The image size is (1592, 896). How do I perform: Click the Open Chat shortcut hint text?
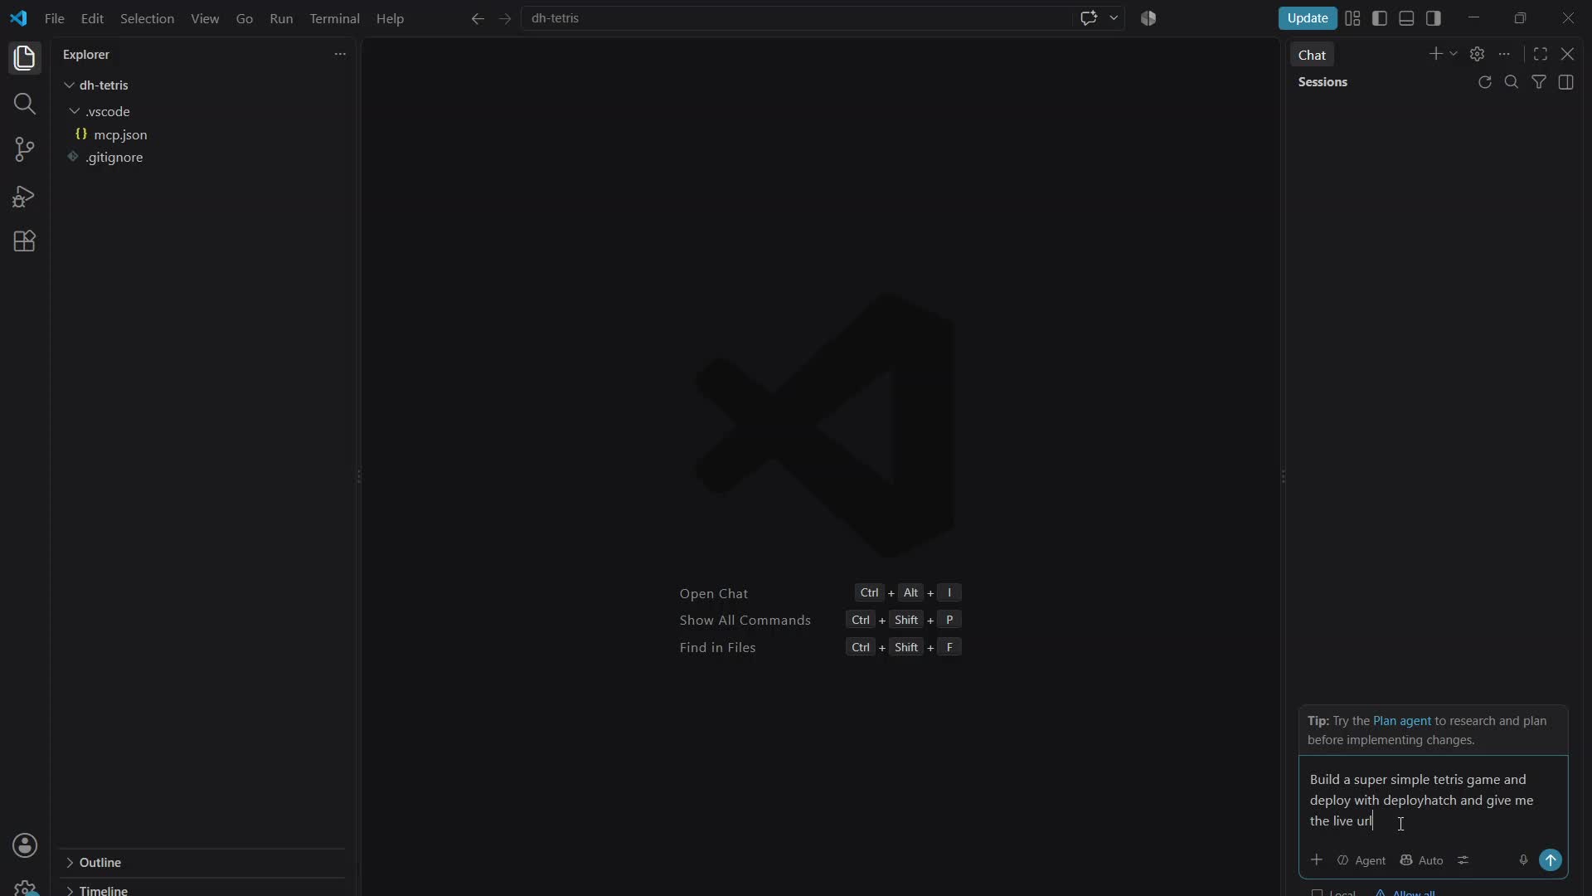pyautogui.click(x=713, y=593)
